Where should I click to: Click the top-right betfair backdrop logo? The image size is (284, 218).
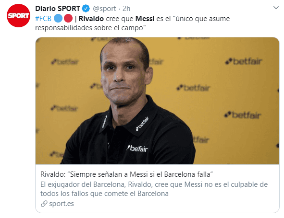[243, 62]
